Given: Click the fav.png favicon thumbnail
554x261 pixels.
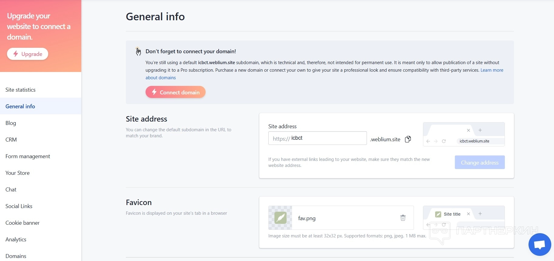Looking at the screenshot, I should coord(280,218).
